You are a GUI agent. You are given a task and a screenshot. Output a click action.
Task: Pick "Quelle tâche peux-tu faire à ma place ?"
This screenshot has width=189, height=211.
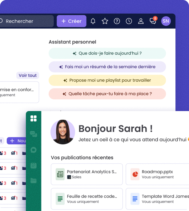click(107, 94)
